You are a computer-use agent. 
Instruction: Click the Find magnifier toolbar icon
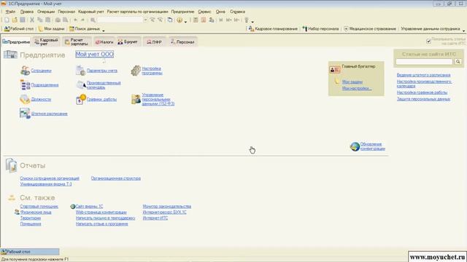point(93,20)
